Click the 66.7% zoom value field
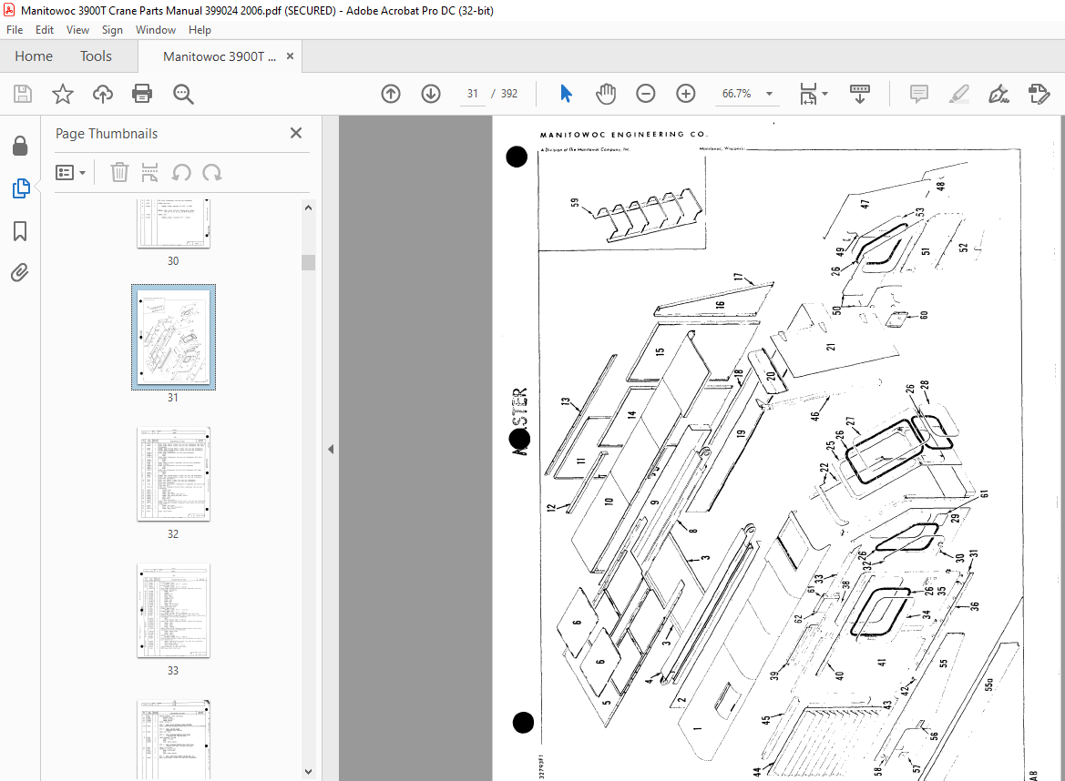Screen dimensions: 1065x781 [737, 94]
